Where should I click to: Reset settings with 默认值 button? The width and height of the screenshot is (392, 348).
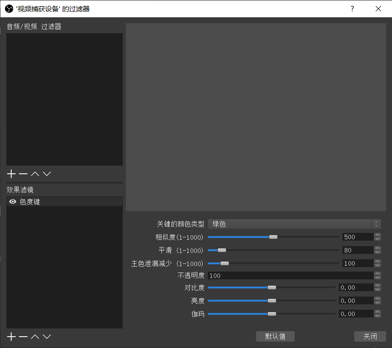click(x=275, y=336)
